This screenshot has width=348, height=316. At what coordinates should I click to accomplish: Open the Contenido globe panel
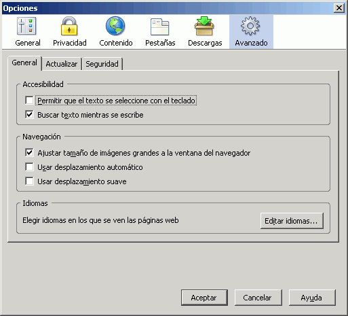[116, 32]
